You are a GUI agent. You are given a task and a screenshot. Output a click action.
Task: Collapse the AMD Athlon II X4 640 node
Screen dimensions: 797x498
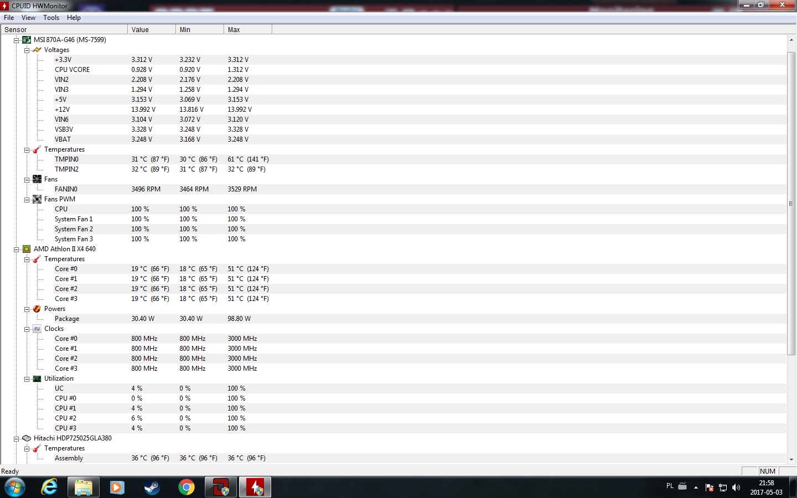(17, 250)
